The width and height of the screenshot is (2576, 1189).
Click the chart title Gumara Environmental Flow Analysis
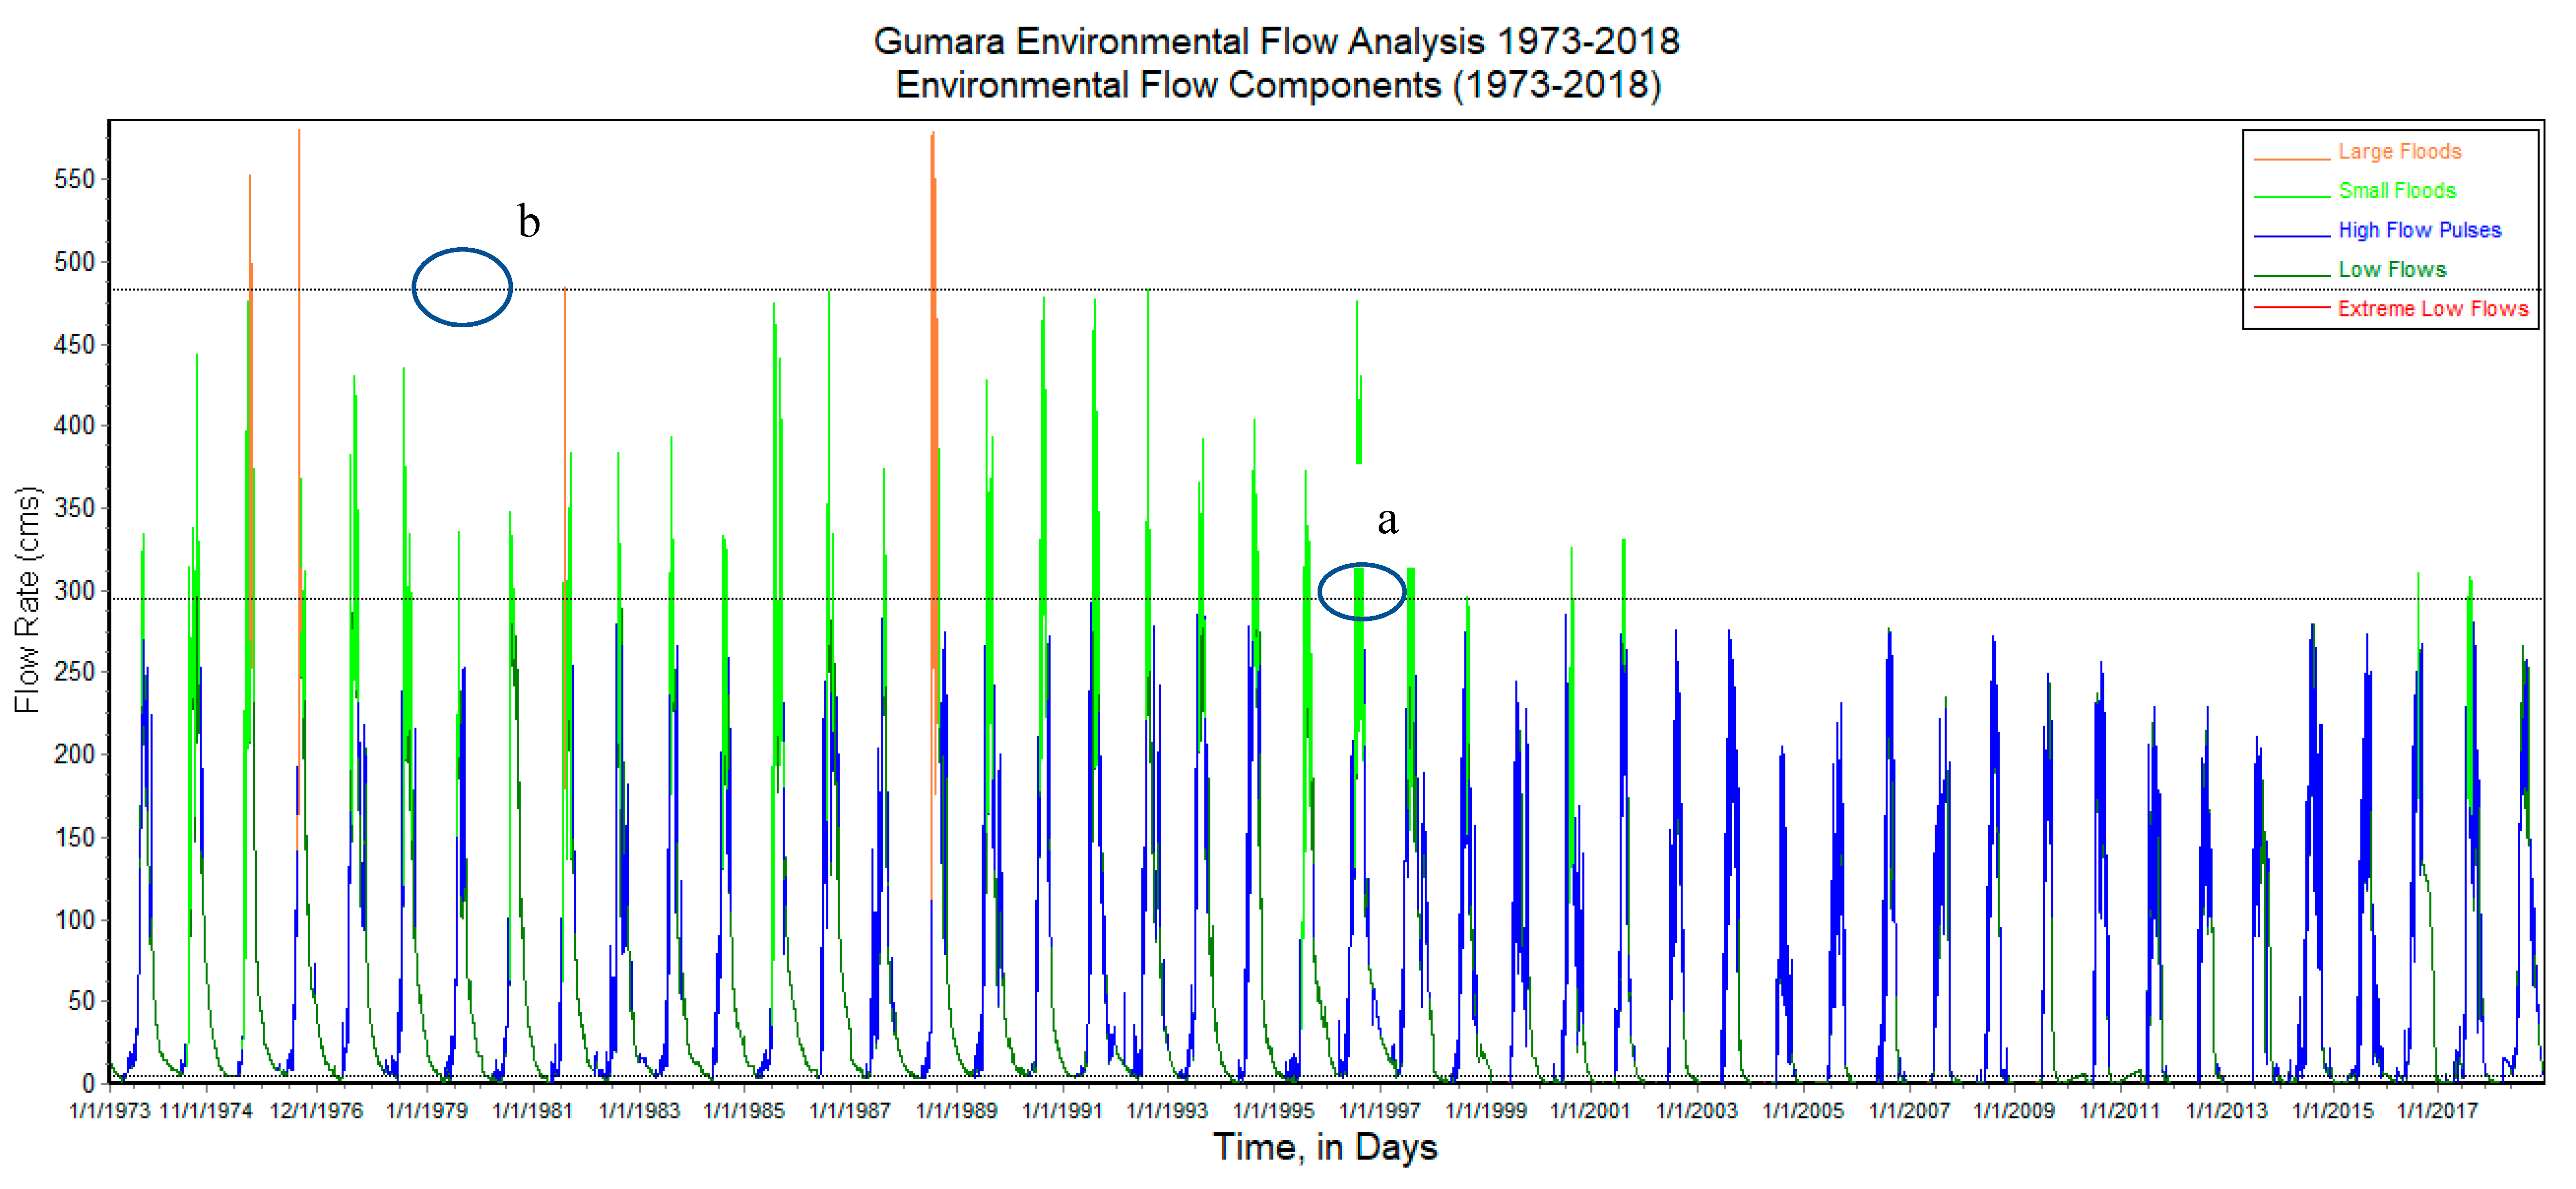click(x=1276, y=42)
